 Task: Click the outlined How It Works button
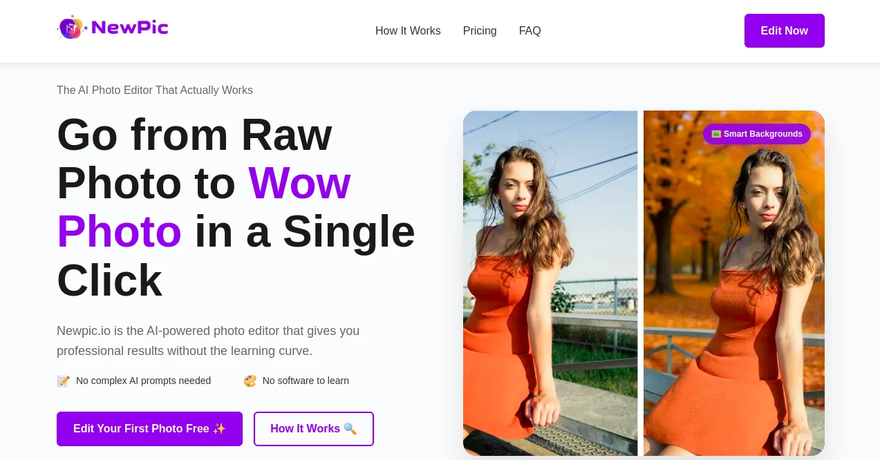(x=314, y=428)
